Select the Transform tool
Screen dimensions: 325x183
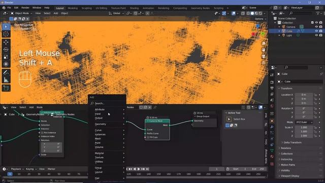(6, 64)
